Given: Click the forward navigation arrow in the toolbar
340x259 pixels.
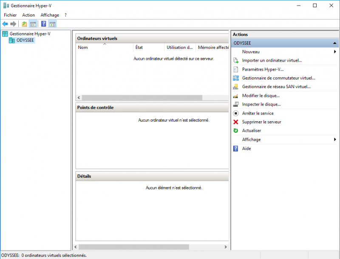Looking at the screenshot, I should [x=13, y=24].
